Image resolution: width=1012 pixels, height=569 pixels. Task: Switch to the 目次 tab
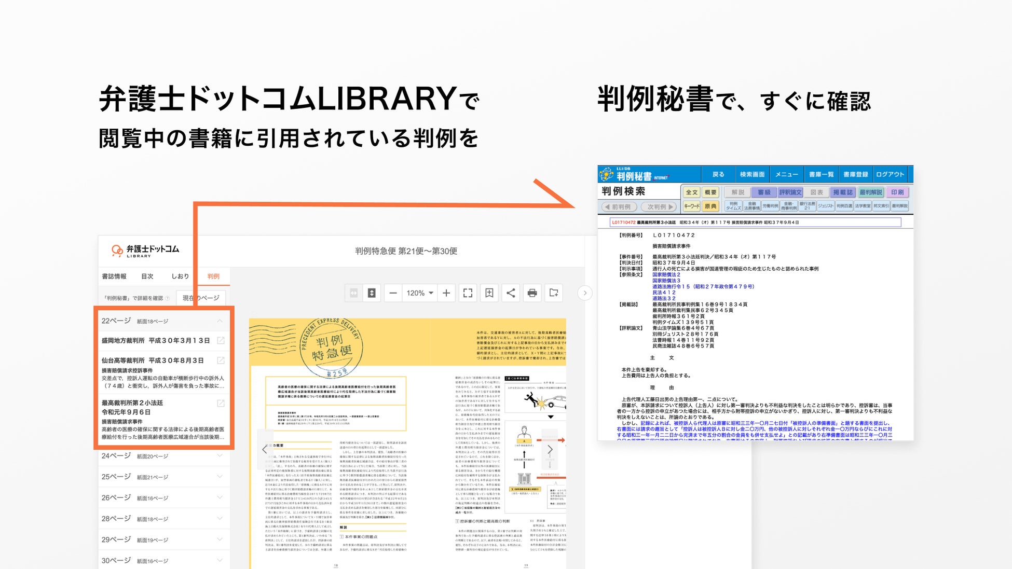point(147,276)
